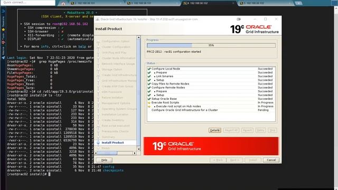Click root@192.168.56.102 in SSH banner
The height and width of the screenshot is (190, 338).
(x=70, y=24)
